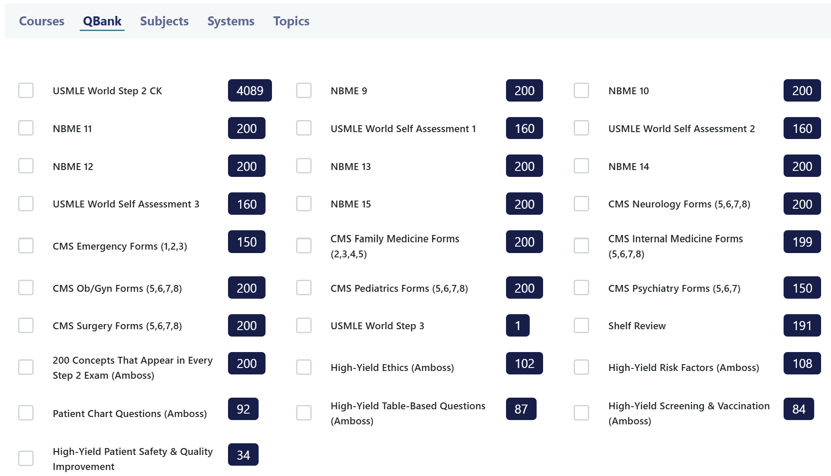Check the USMLE World Step 2 CK checkbox
831x476 pixels.
pyautogui.click(x=26, y=90)
